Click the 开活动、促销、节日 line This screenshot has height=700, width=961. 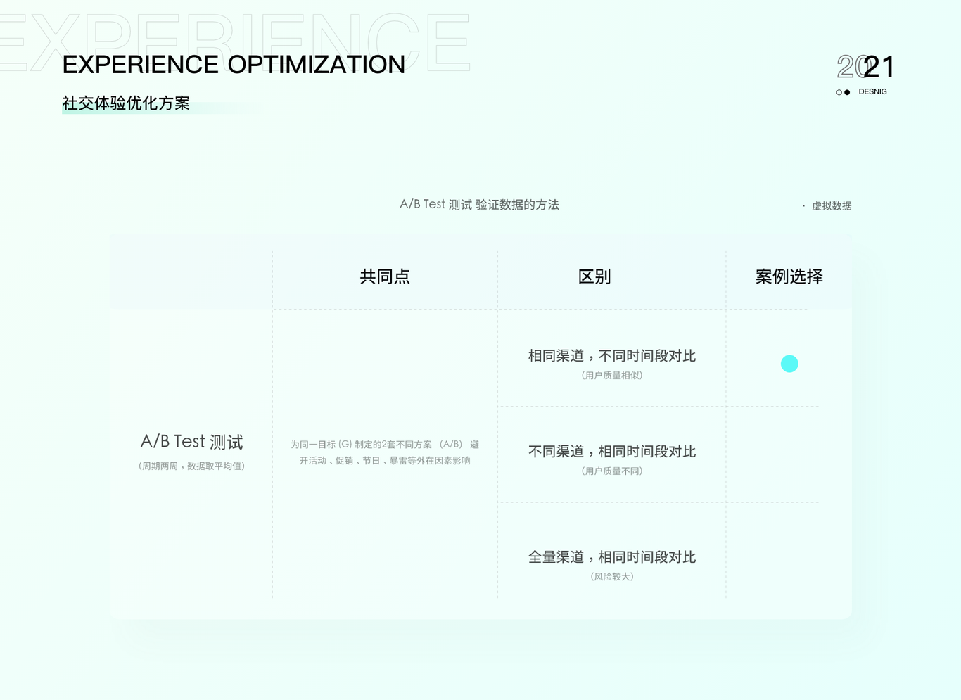[x=385, y=461]
